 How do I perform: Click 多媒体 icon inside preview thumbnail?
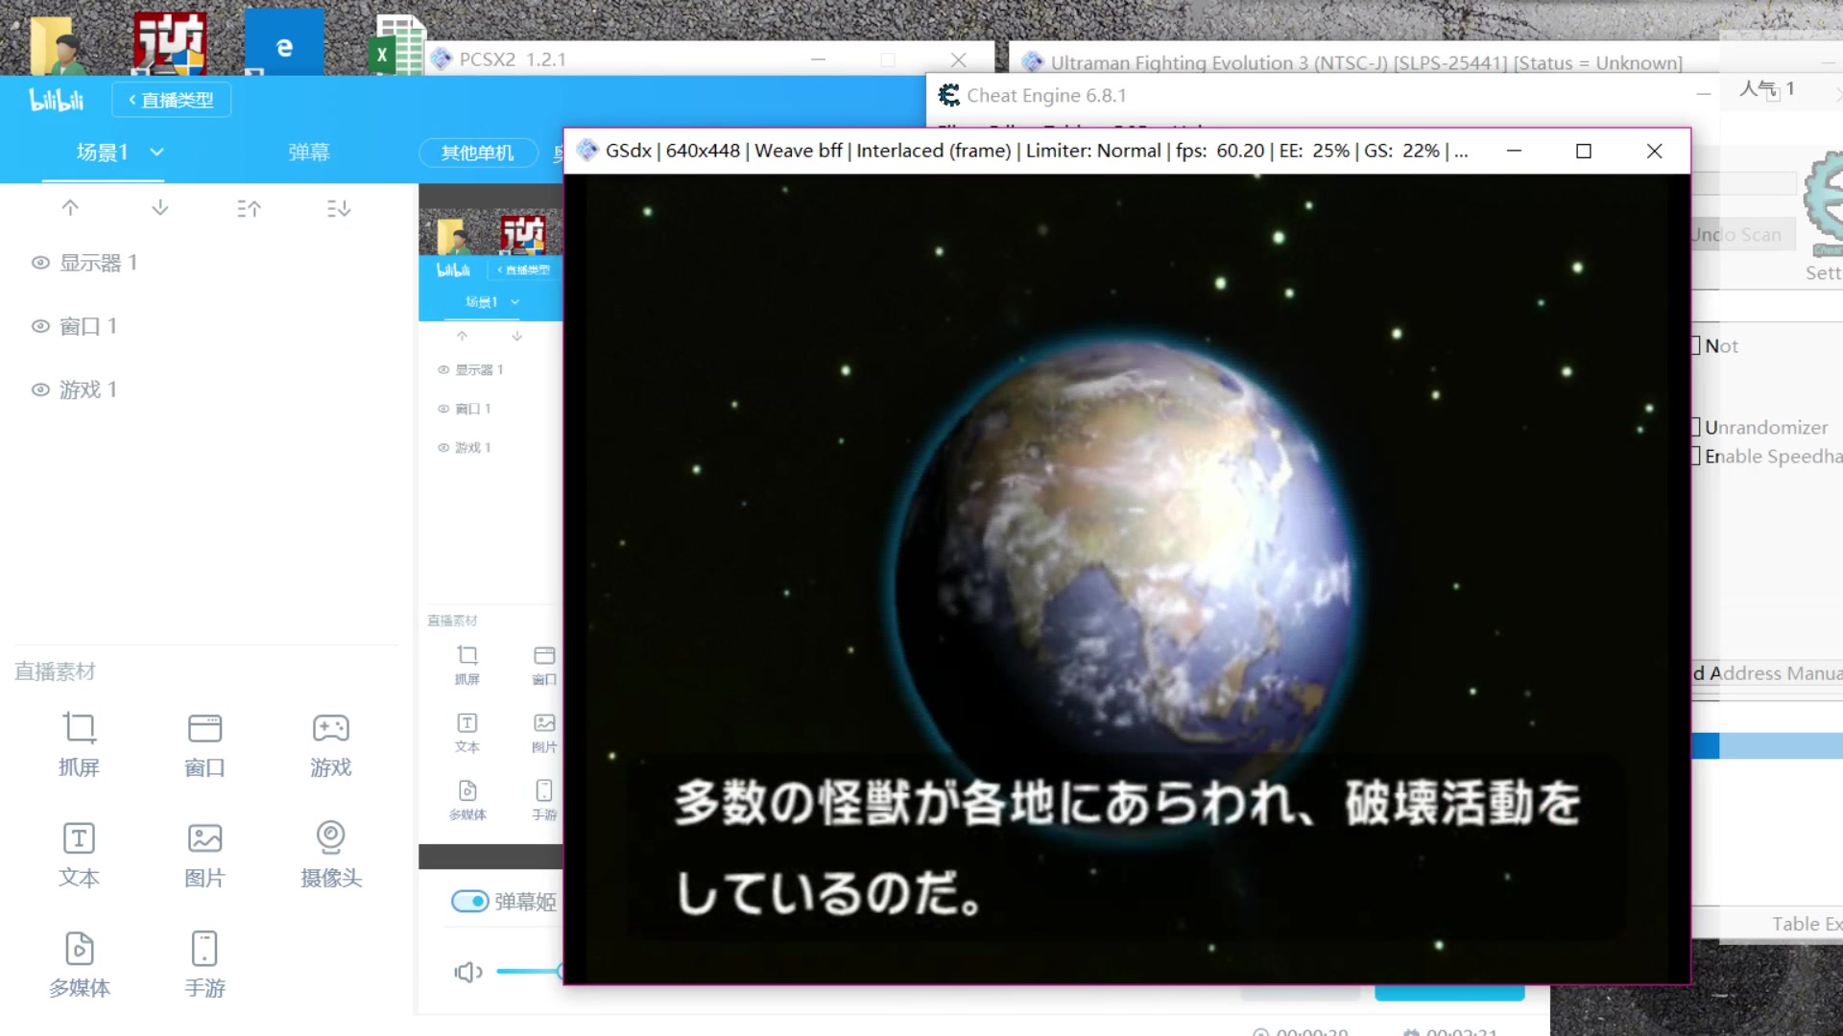tap(467, 800)
